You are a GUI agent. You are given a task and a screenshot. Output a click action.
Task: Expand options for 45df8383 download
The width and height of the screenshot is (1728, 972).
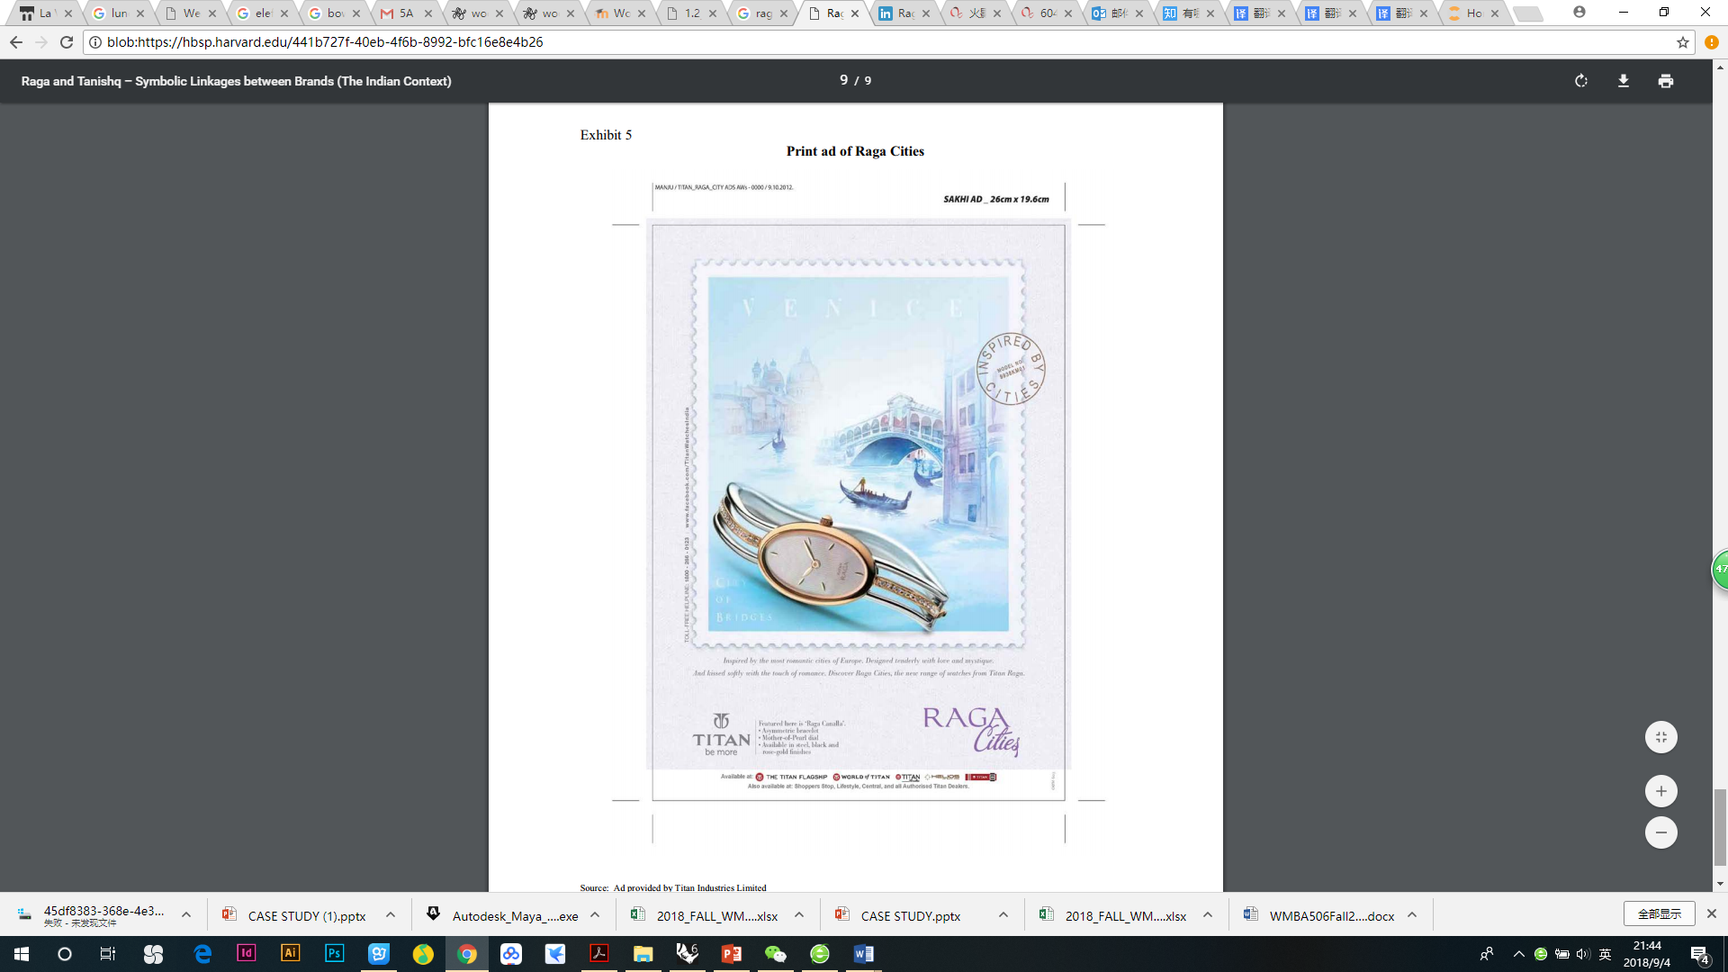coord(186,915)
